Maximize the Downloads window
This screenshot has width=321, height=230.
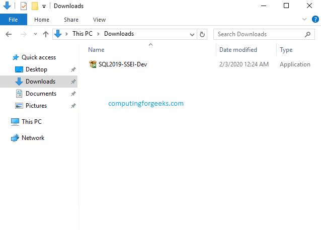[286, 6]
